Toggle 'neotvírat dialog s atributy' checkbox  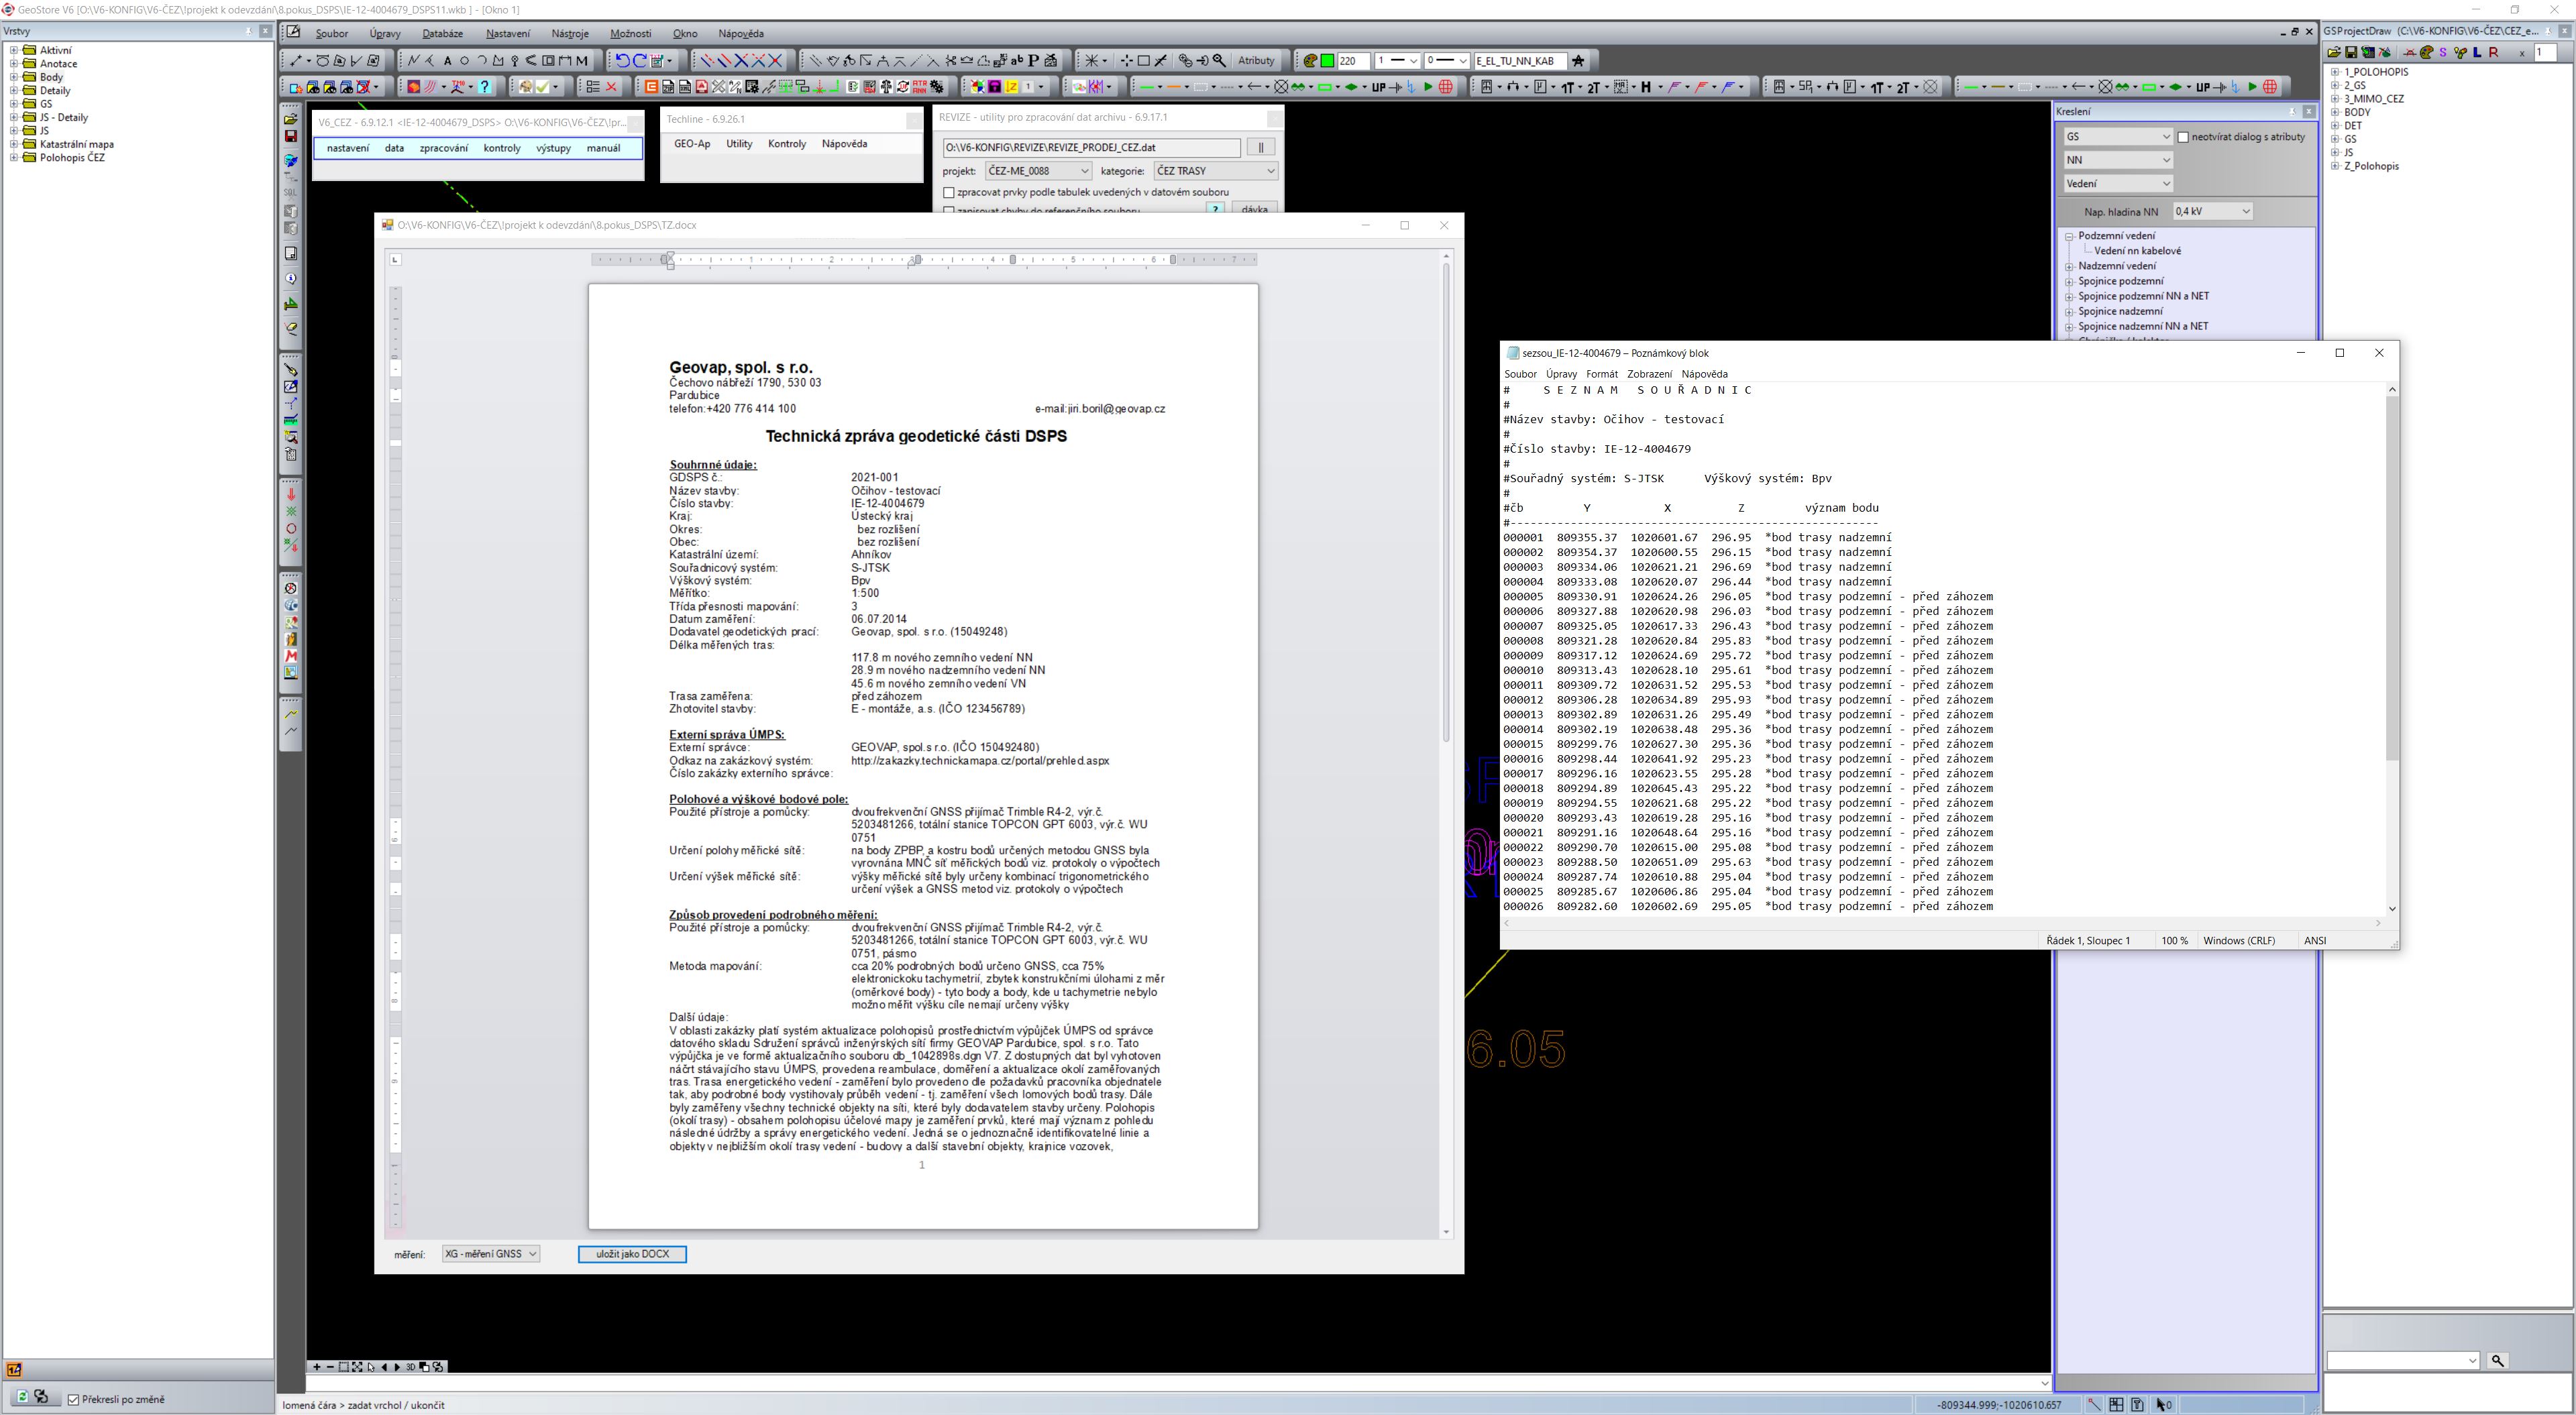coord(2183,137)
